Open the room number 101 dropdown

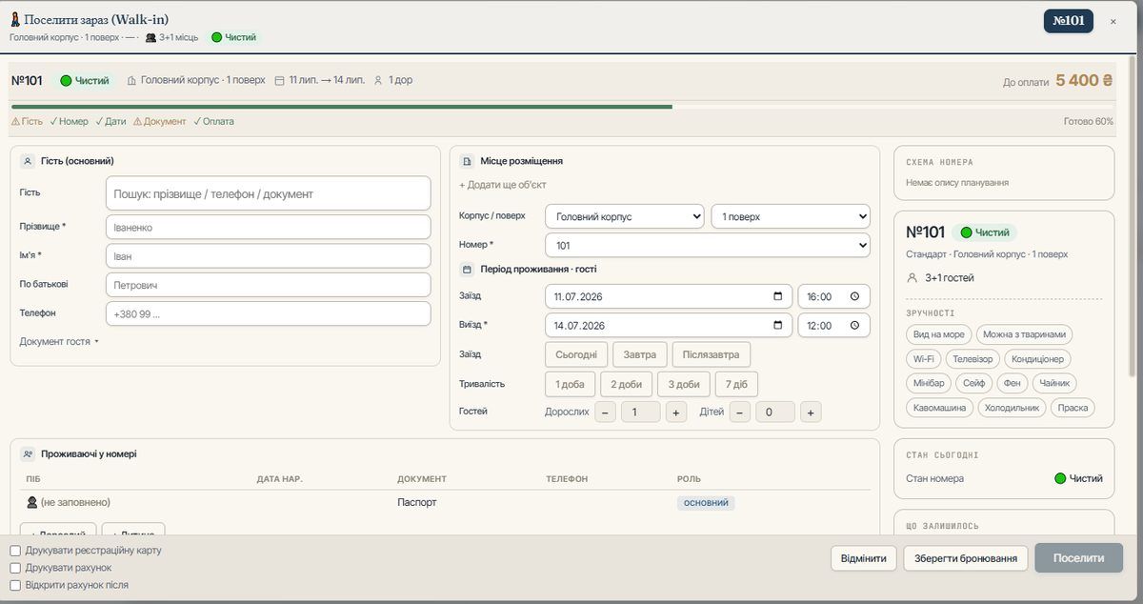(x=708, y=246)
